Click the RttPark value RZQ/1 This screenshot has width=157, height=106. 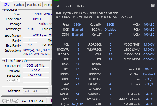coord(149,84)
